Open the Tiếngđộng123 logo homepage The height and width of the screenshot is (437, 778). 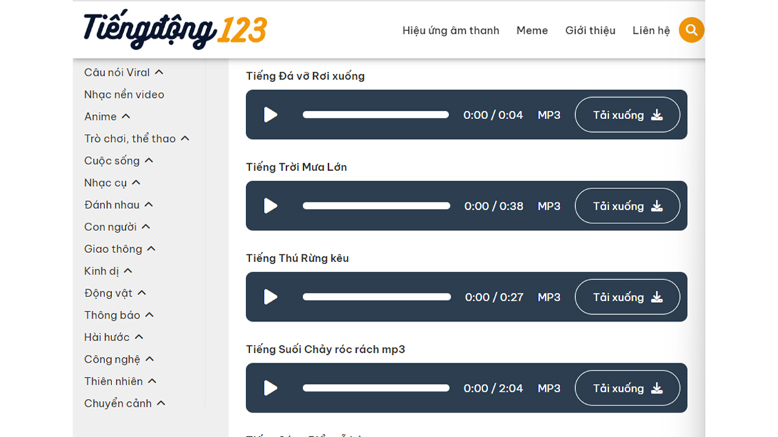[x=175, y=30]
